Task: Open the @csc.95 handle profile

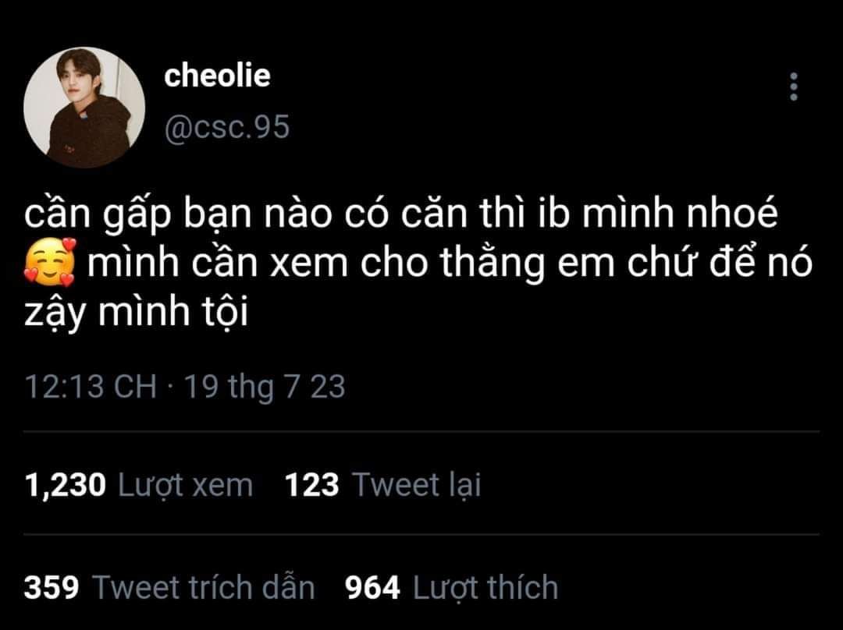Action: (227, 127)
